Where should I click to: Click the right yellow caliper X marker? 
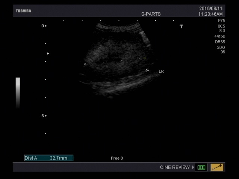pyautogui.click(x=145, y=58)
